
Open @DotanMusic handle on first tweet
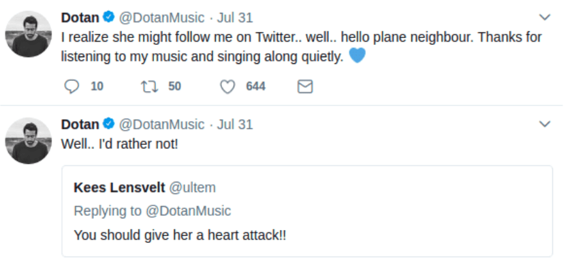pos(161,18)
